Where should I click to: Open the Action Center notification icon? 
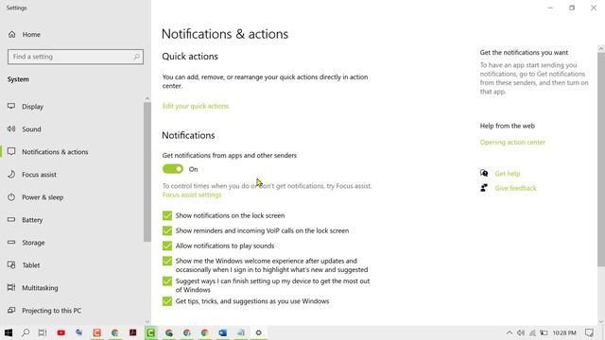click(x=589, y=332)
